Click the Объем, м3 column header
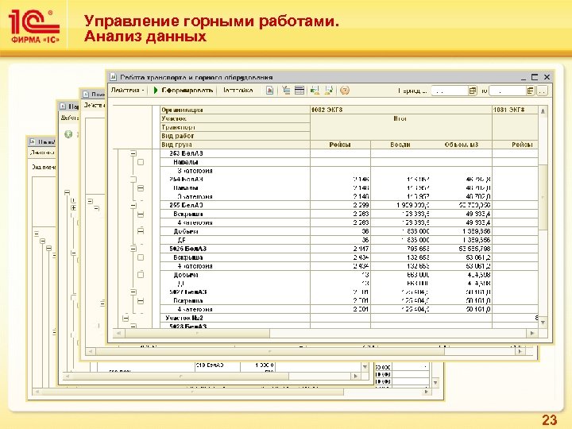 [461, 145]
